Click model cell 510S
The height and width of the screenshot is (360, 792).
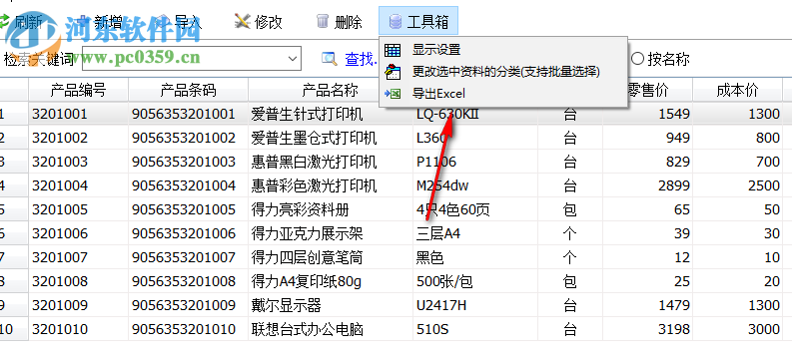tap(474, 329)
